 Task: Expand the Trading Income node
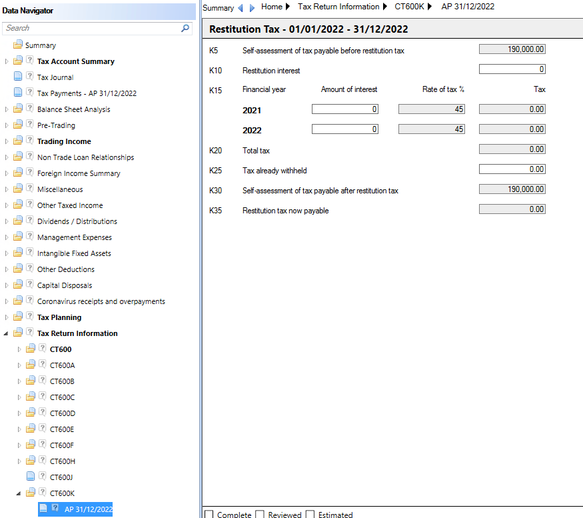click(x=6, y=141)
